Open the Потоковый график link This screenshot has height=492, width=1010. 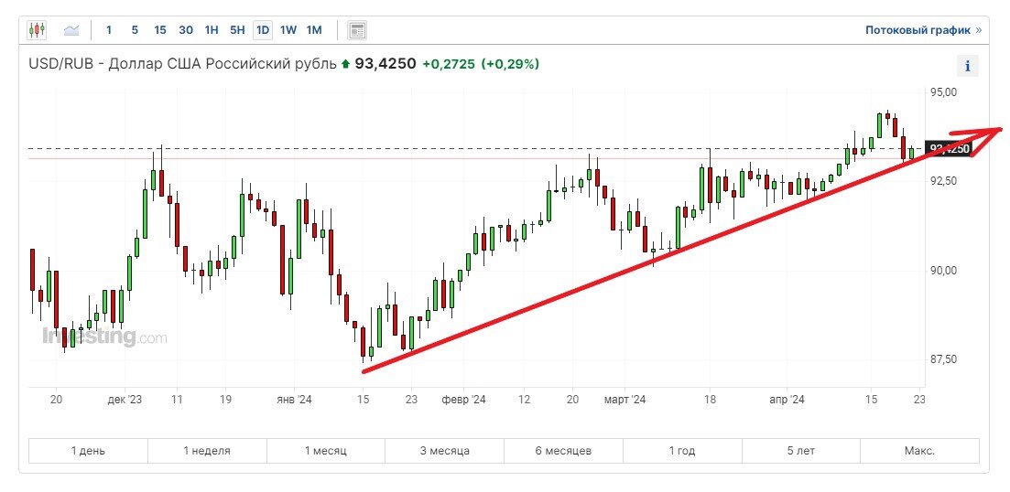(924, 29)
